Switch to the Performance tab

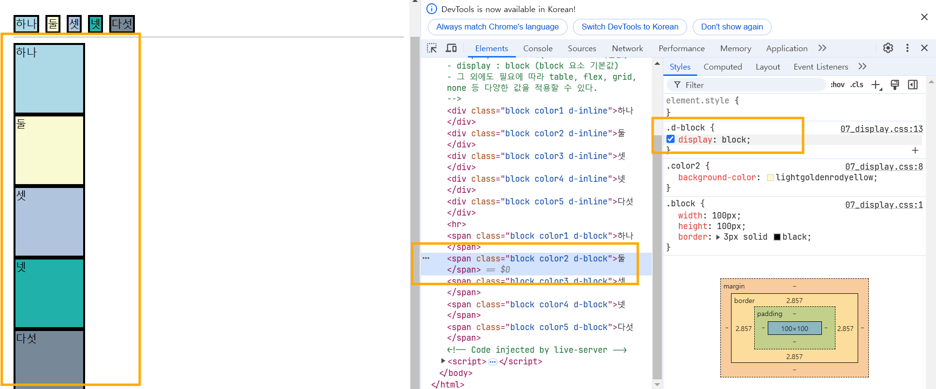682,48
